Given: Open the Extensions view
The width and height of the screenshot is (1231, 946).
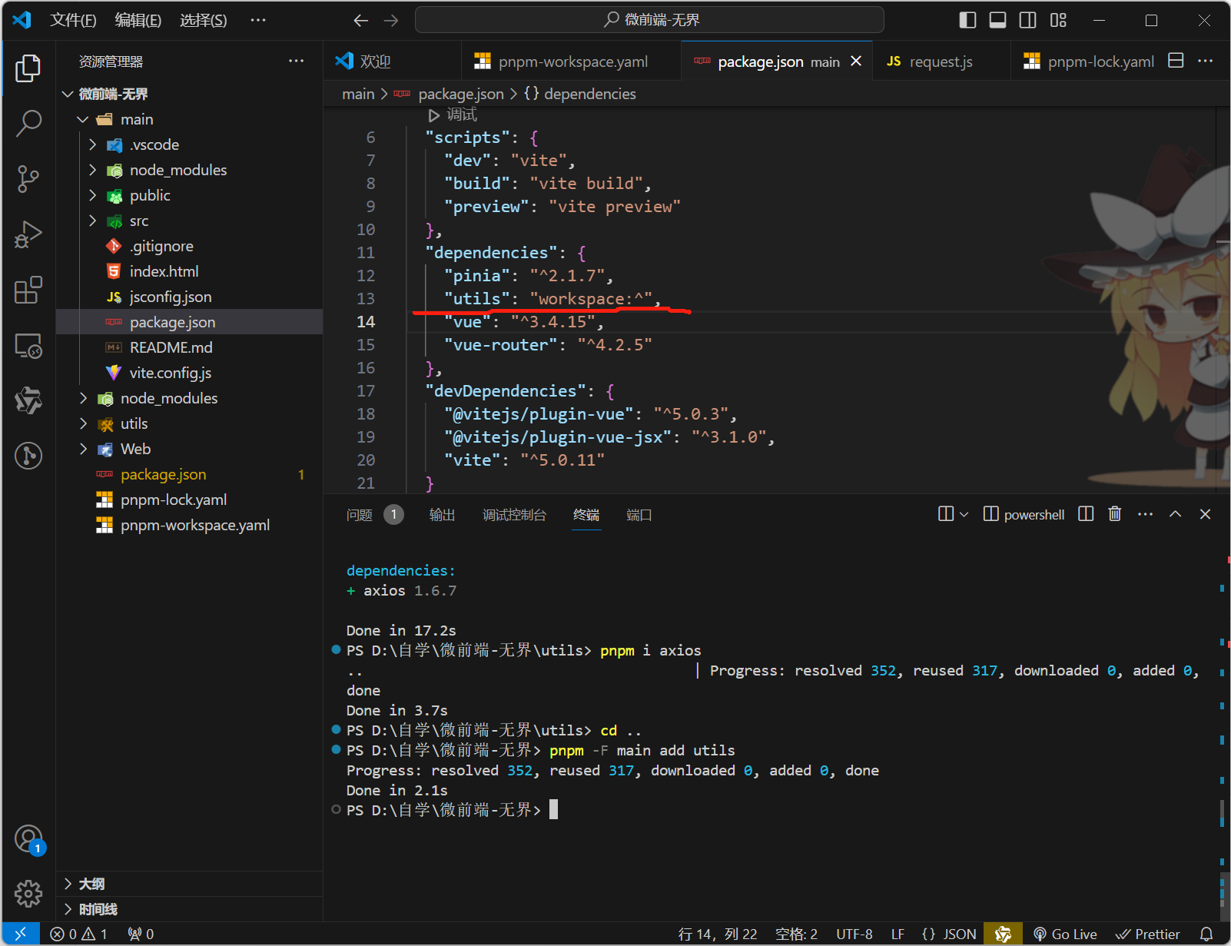Looking at the screenshot, I should (x=28, y=290).
